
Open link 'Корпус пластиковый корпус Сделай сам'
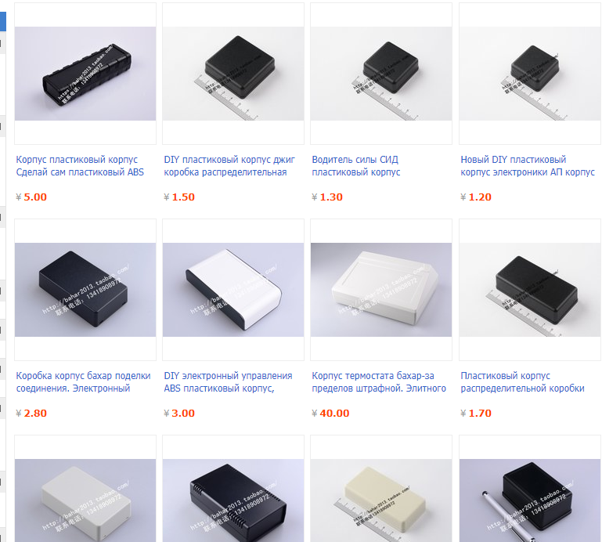point(80,166)
